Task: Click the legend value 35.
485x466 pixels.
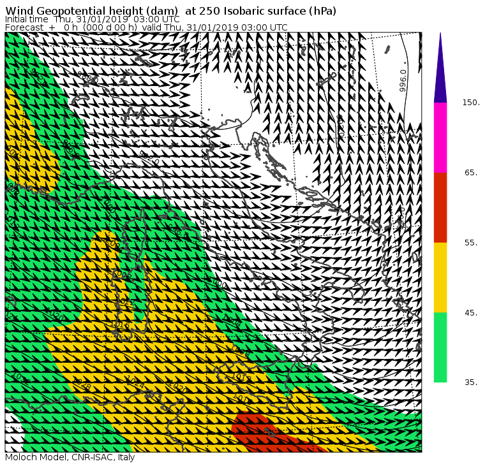Action: (471, 382)
